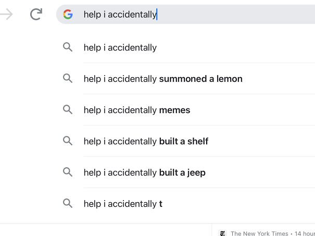Select the plain 'help i accidentally' suggestion

[x=120, y=47]
